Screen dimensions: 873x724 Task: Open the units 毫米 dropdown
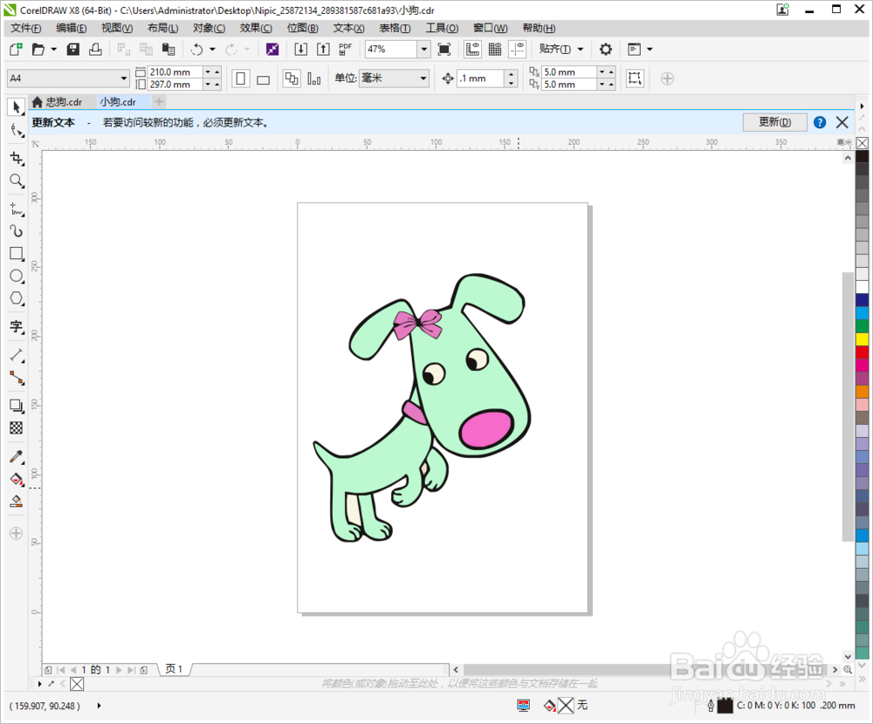pyautogui.click(x=423, y=79)
